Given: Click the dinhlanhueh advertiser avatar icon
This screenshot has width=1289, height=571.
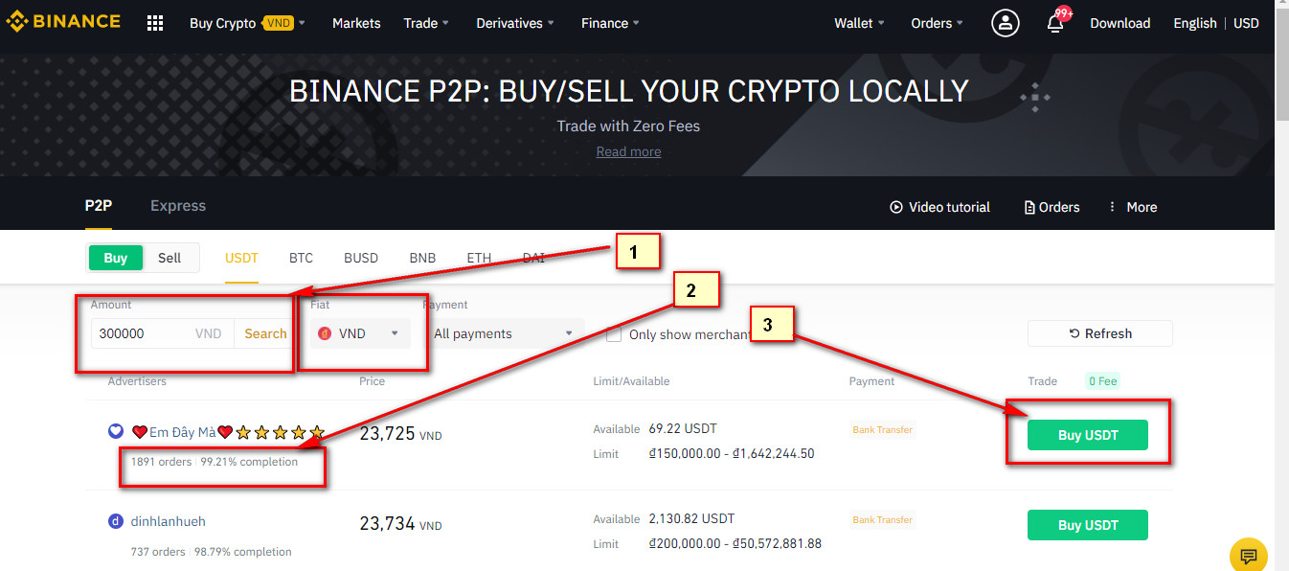Looking at the screenshot, I should (x=115, y=521).
